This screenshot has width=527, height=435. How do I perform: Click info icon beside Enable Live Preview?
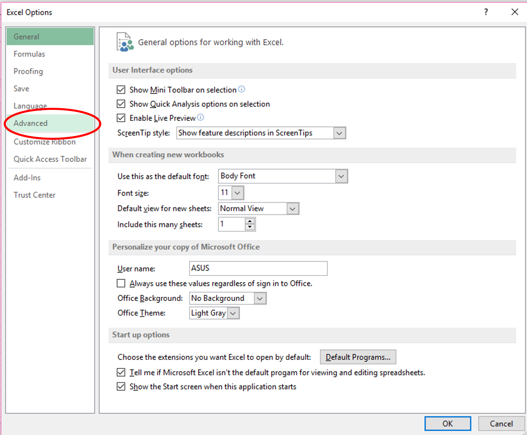click(201, 117)
